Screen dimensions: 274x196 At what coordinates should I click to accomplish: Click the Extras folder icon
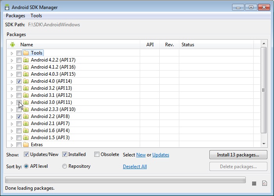coord(26,145)
